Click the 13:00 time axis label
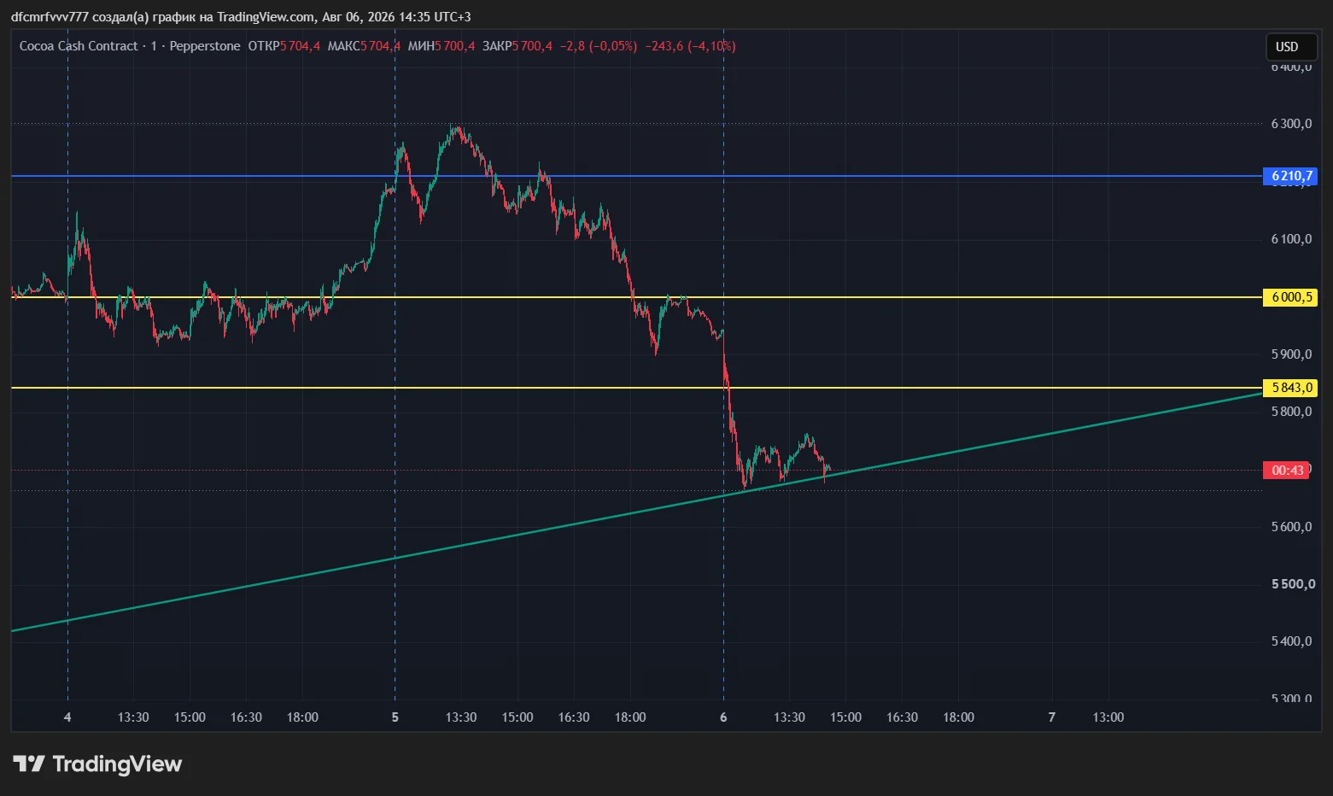Image resolution: width=1333 pixels, height=796 pixels. click(x=1108, y=717)
